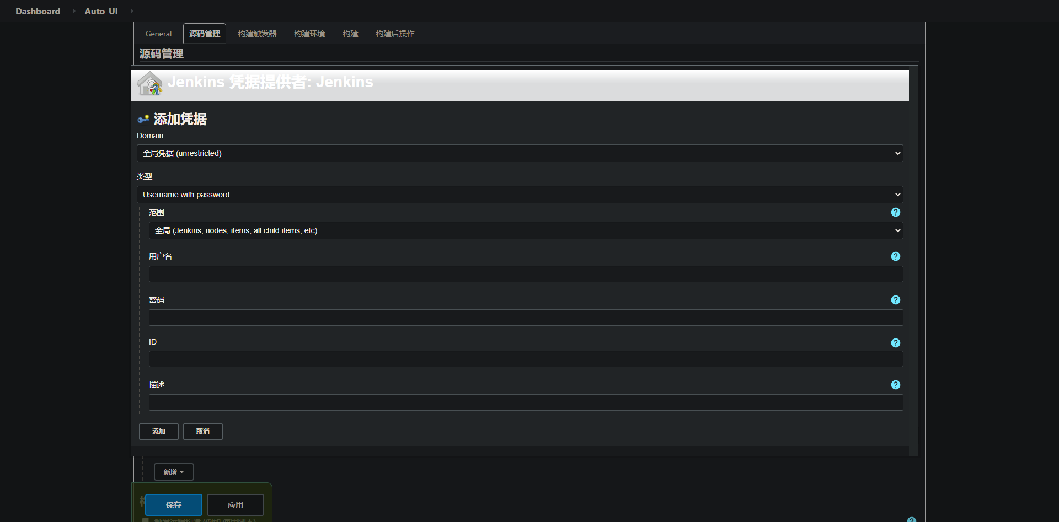This screenshot has width=1059, height=522.
Task: Focus the 密码 input field
Action: [x=526, y=317]
